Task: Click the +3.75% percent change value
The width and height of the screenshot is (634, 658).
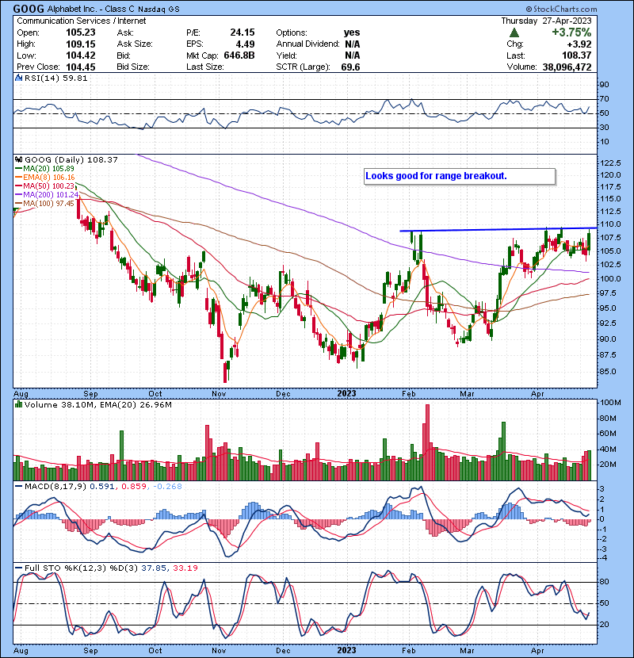Action: pyautogui.click(x=571, y=33)
